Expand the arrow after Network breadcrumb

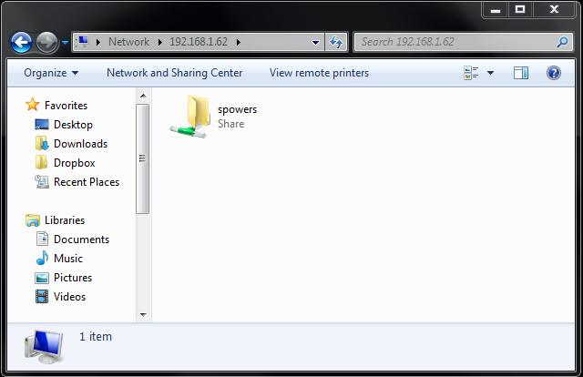pos(160,42)
